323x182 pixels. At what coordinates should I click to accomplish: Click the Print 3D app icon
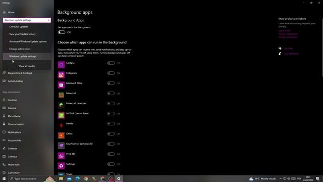point(61,156)
